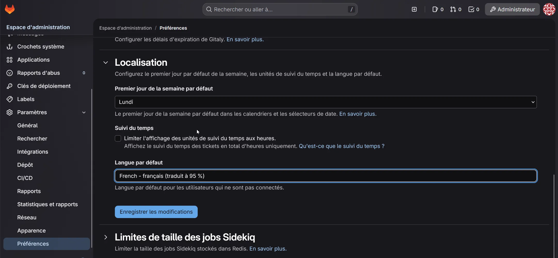The width and height of the screenshot is (558, 258).
Task: Collapse the Localisation section
Action: [x=105, y=62]
